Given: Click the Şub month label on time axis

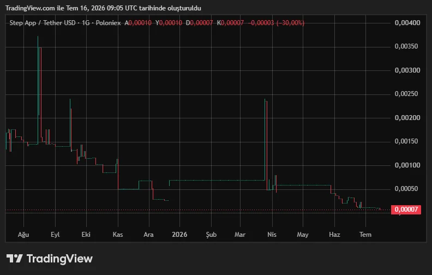Looking at the screenshot, I should [211, 235].
